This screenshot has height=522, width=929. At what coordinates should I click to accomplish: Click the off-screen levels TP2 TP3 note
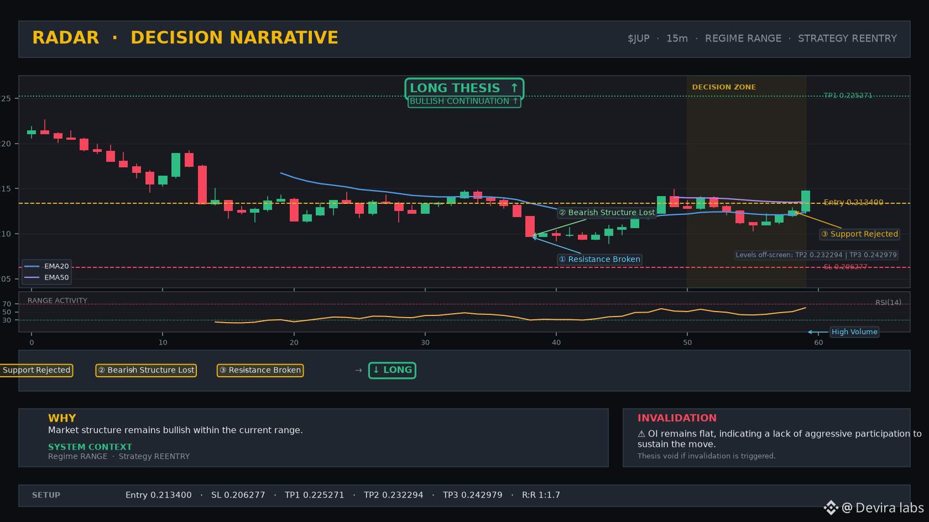point(816,255)
